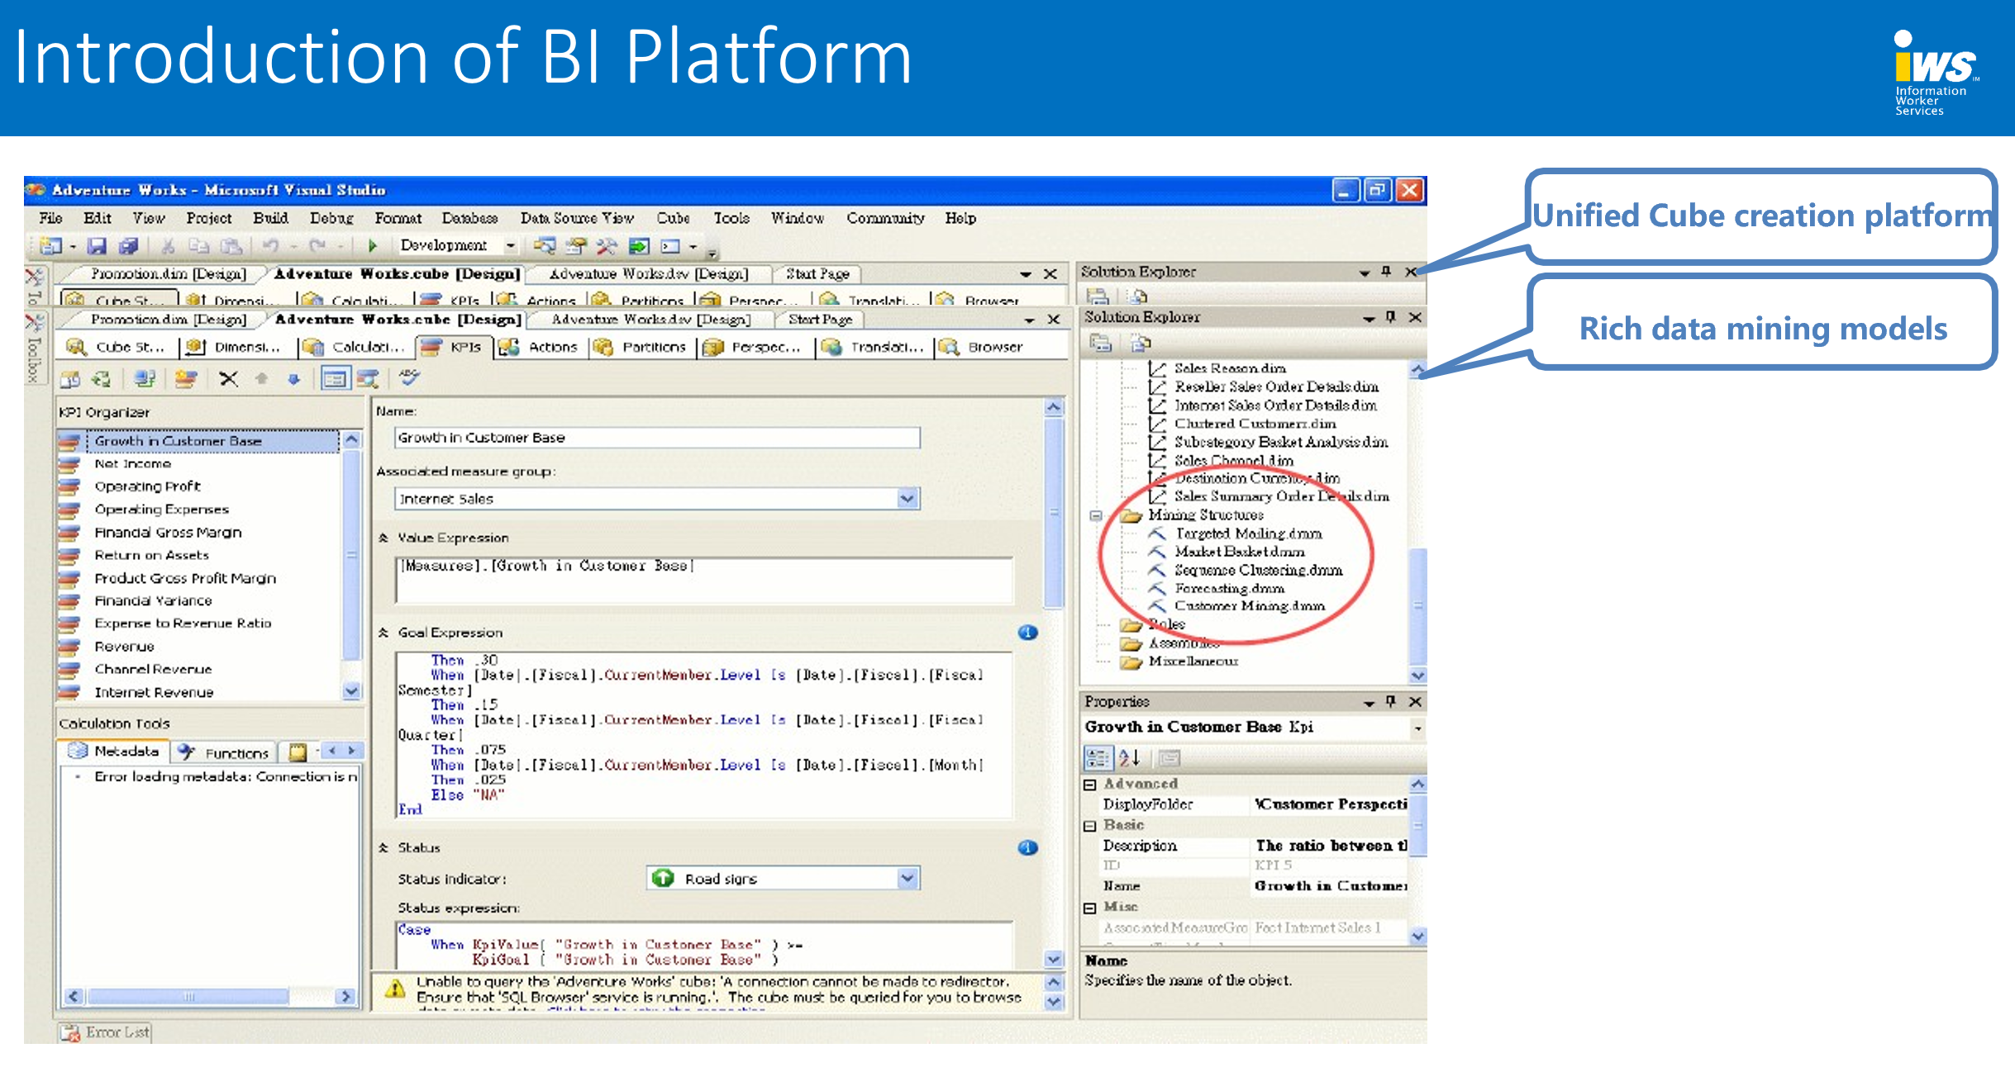
Task: Collapse the Mining Structures folder node
Action: [x=1096, y=516]
